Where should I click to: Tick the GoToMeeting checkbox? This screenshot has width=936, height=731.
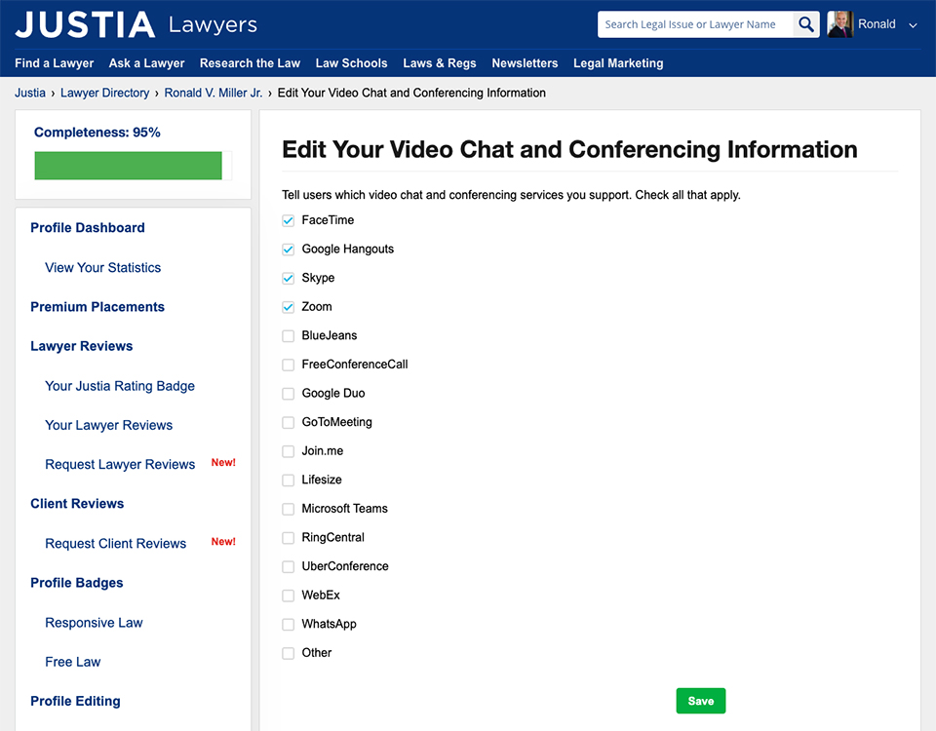coord(288,423)
